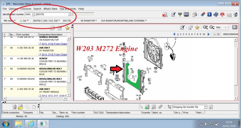The image size is (241, 128).
Task: Click the 1 / 15 page counter field
Action: pos(216,34)
